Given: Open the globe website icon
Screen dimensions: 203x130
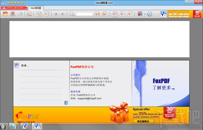Looking at the screenshot, I should (150, 14).
